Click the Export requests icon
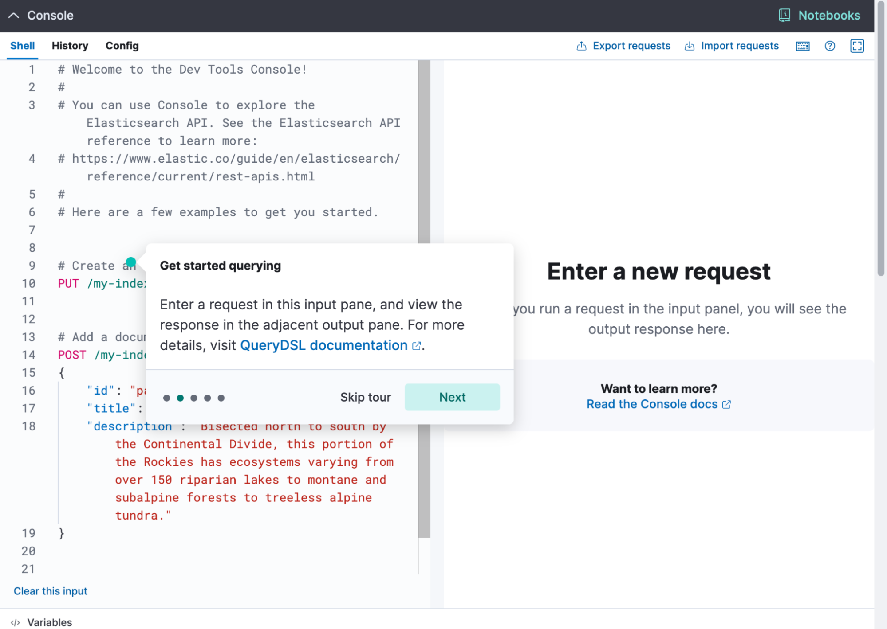The width and height of the screenshot is (887, 629). 582,45
